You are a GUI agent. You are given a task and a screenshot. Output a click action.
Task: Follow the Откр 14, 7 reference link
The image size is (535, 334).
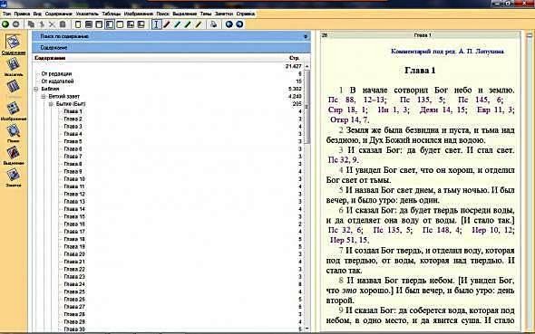click(349, 119)
